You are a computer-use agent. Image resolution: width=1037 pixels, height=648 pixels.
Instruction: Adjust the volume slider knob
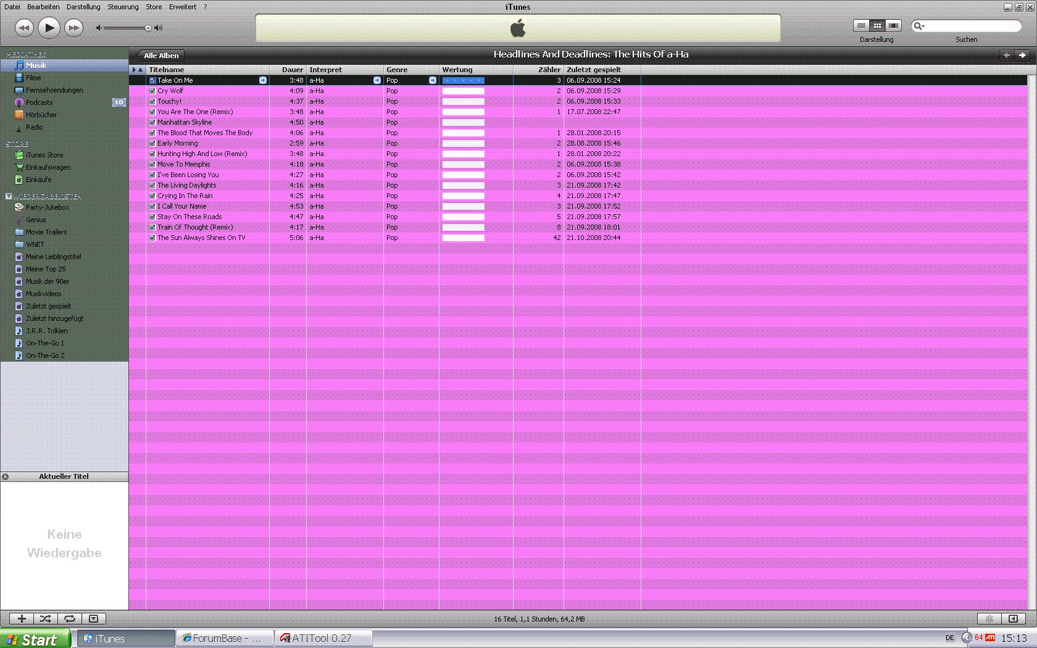point(148,28)
